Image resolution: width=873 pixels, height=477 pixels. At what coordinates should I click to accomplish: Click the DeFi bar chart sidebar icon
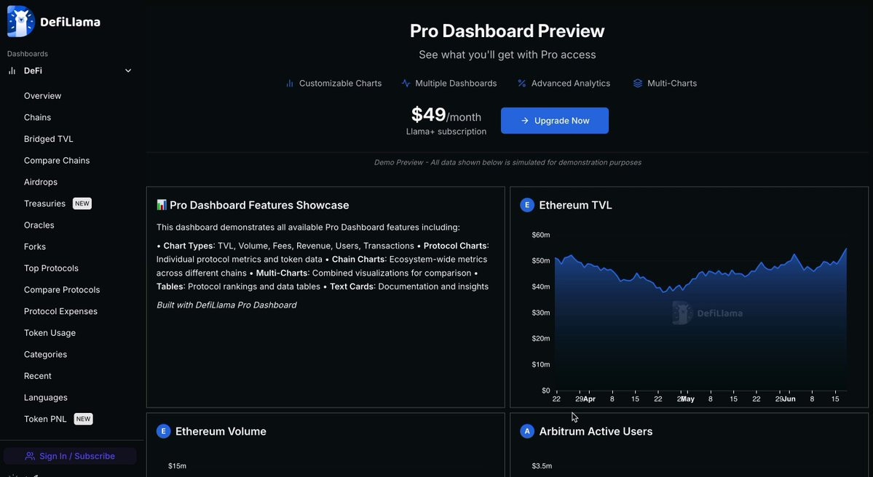click(x=12, y=71)
